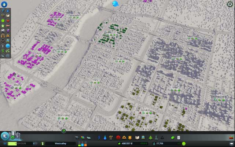Viewport: 235px width, 147px height.
Task: Open the lightning-bolt electricity info view
Action: coord(3,11)
